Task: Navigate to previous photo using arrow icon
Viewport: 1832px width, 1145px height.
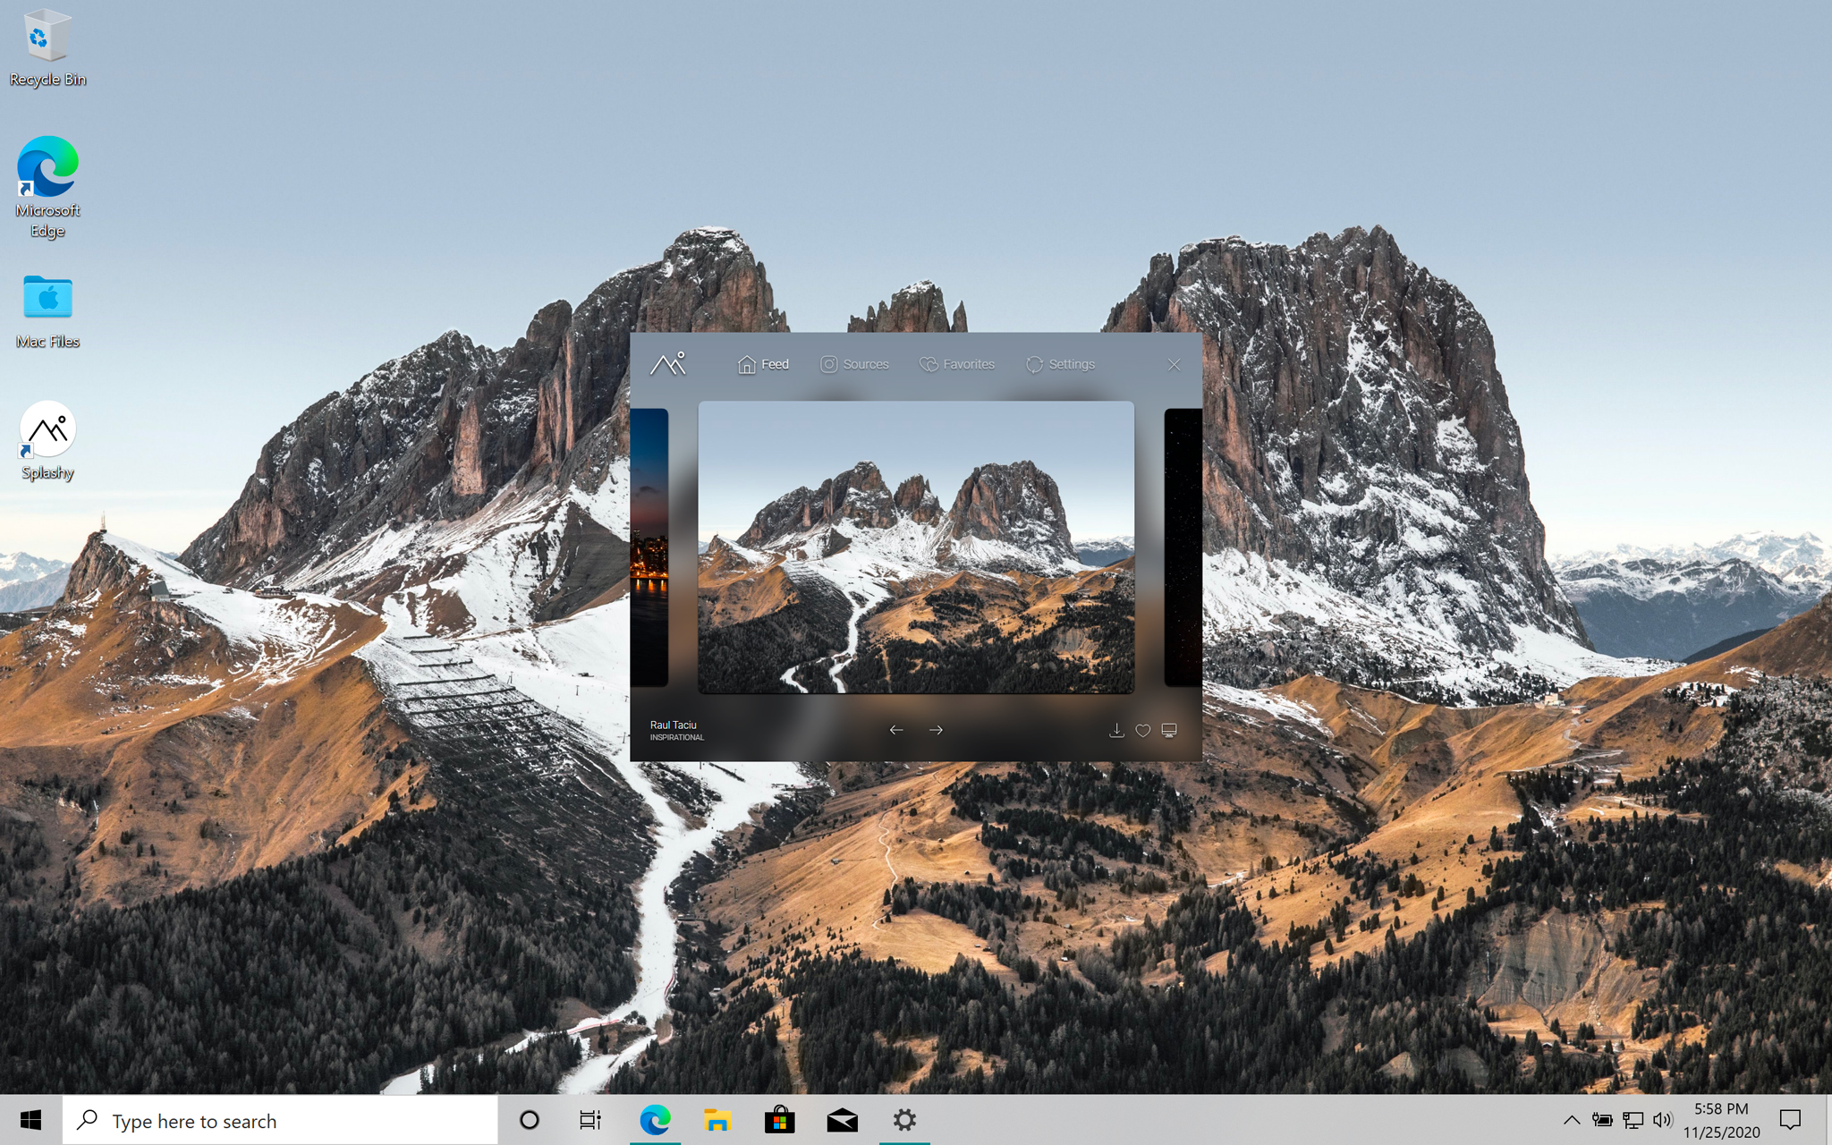Action: (x=895, y=729)
